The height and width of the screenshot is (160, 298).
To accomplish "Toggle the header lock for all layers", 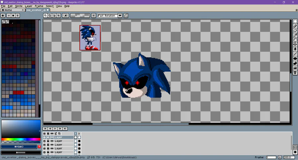I will click(48, 133).
